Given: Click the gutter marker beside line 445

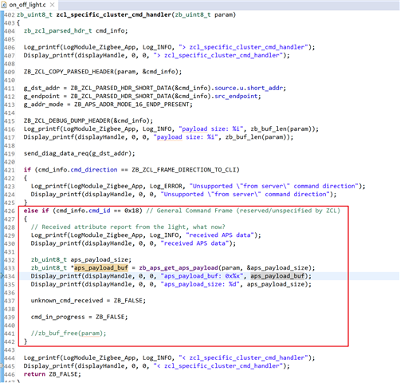Looking at the screenshot, I should (x=2, y=366).
